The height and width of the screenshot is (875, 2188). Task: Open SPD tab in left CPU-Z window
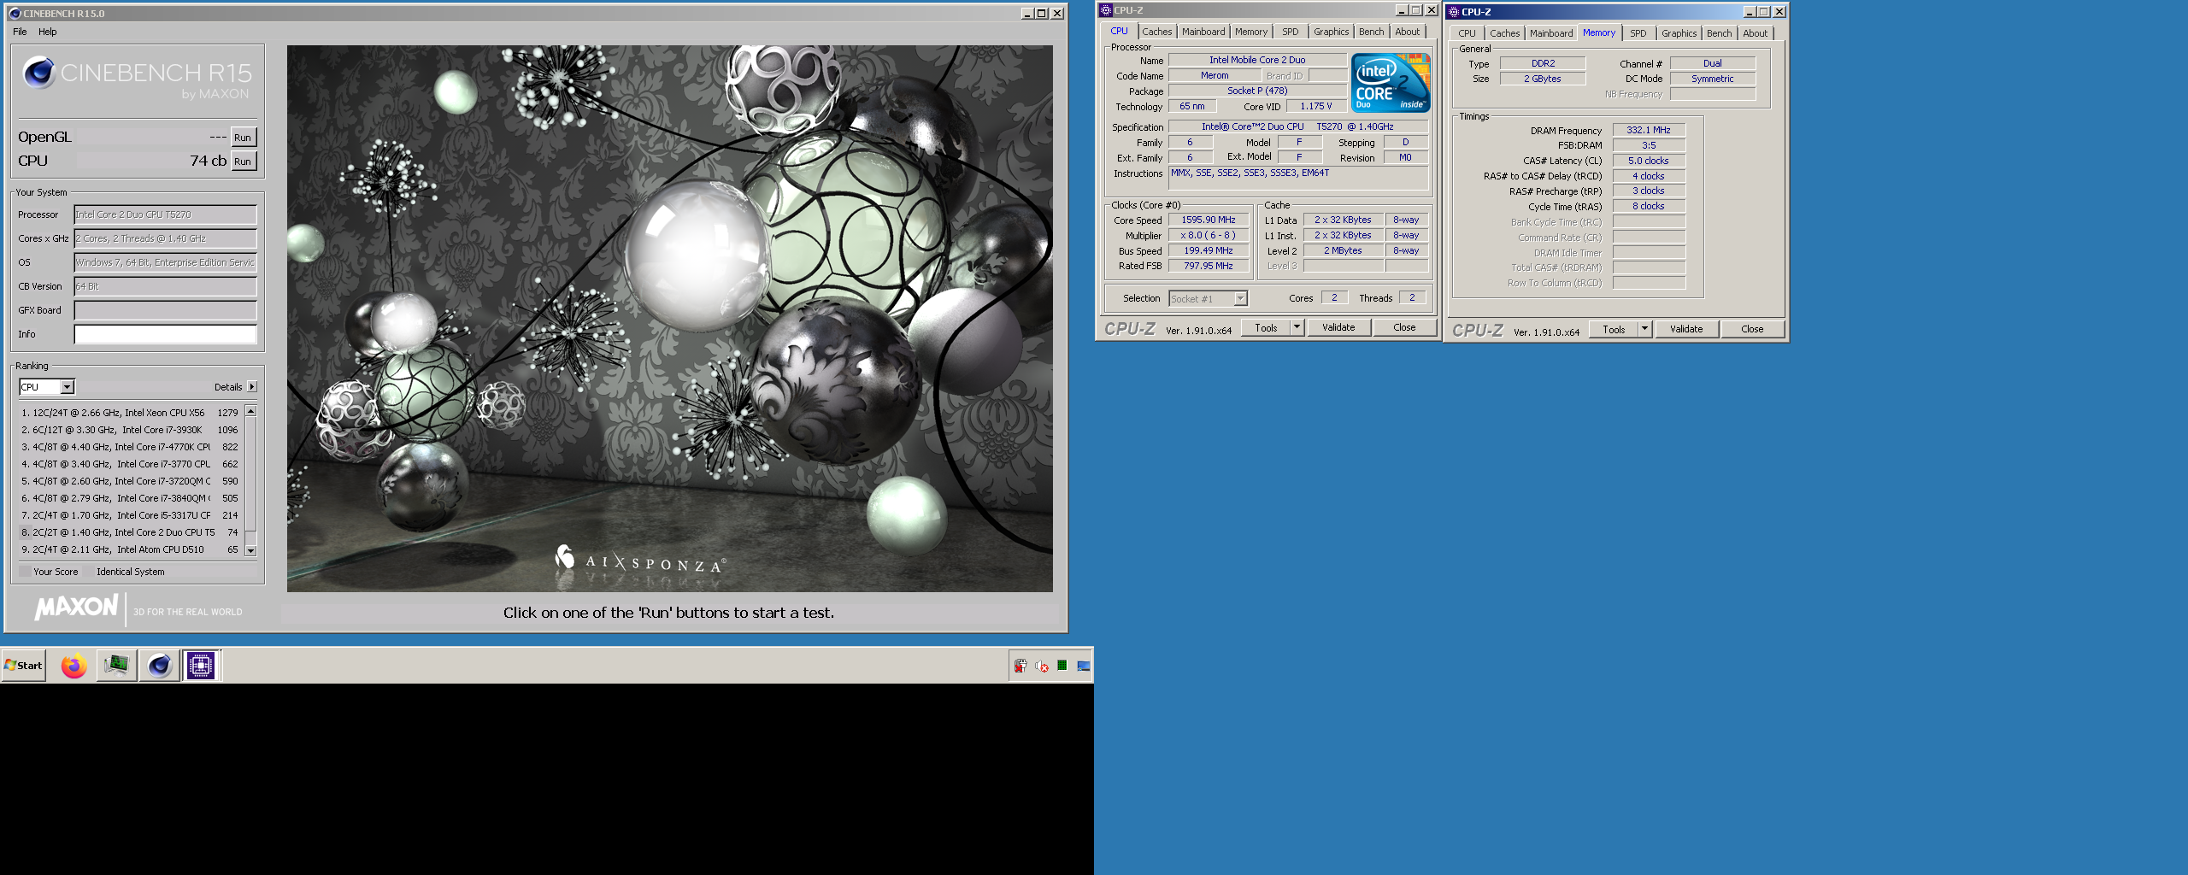[1291, 32]
